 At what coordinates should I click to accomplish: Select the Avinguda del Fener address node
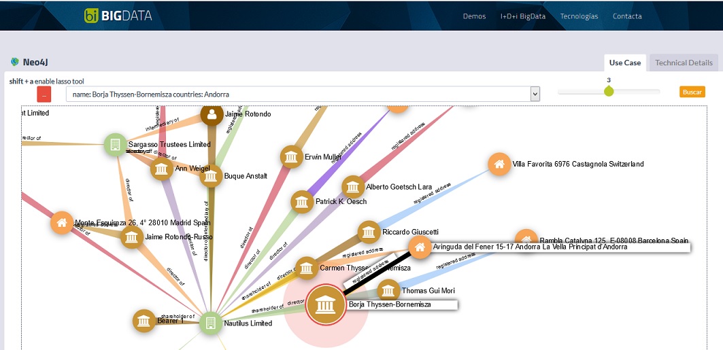tap(420, 247)
